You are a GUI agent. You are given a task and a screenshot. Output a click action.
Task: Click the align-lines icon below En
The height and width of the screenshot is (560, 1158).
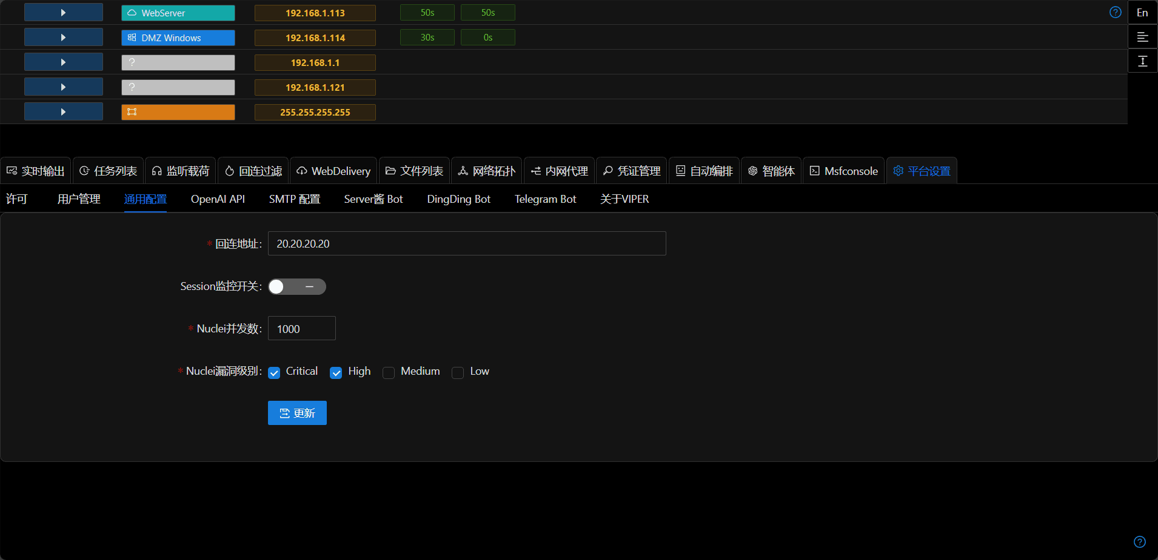point(1142,37)
